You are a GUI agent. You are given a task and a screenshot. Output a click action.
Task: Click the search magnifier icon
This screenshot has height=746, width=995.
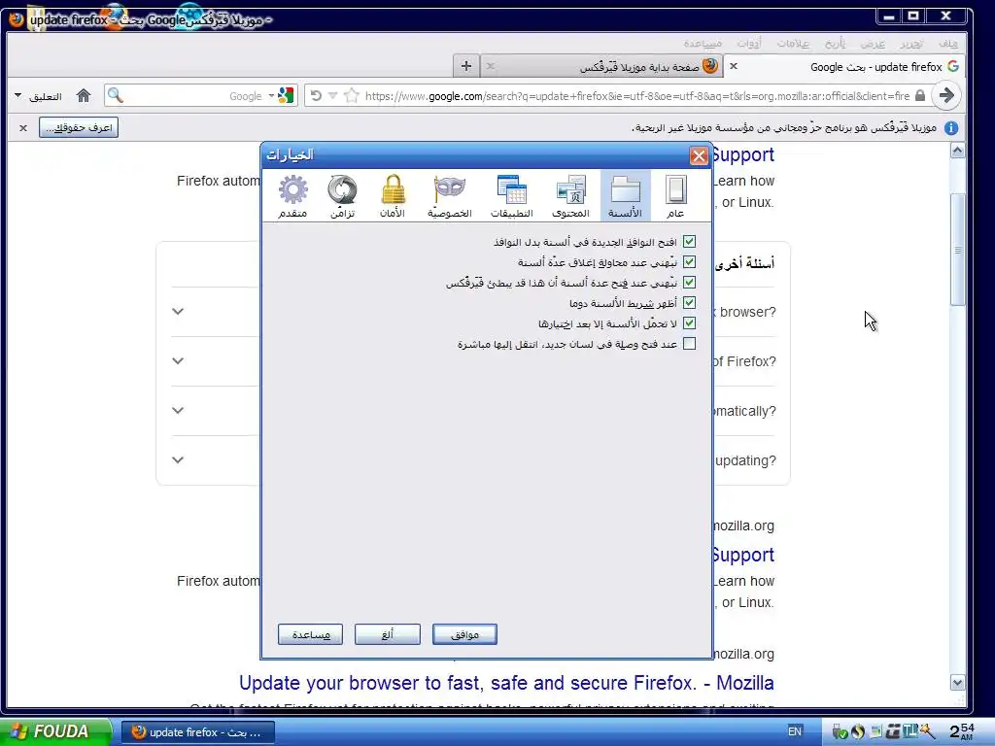tap(115, 96)
